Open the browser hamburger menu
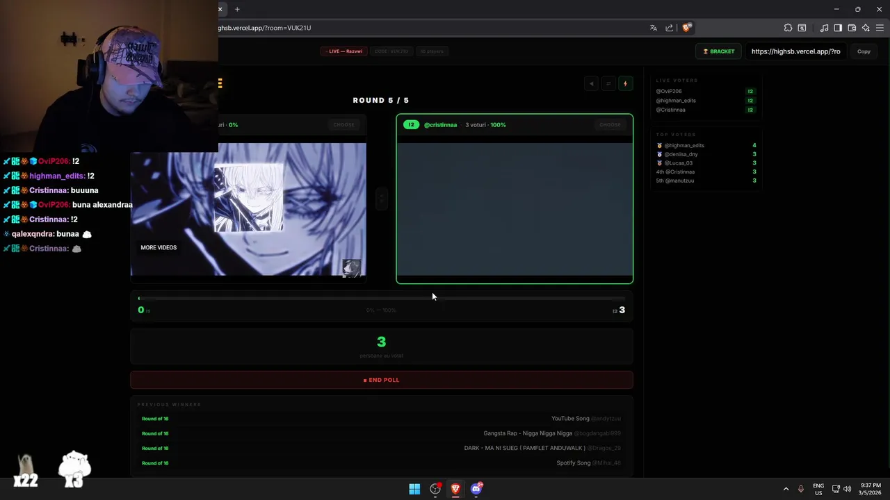The width and height of the screenshot is (890, 500). pos(880,28)
